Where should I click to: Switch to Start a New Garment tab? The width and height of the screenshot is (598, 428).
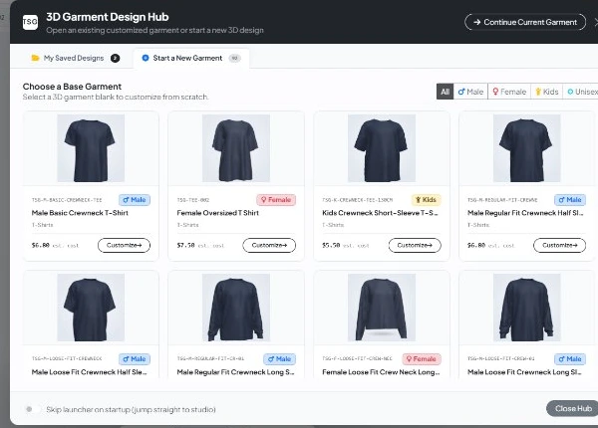coord(191,58)
